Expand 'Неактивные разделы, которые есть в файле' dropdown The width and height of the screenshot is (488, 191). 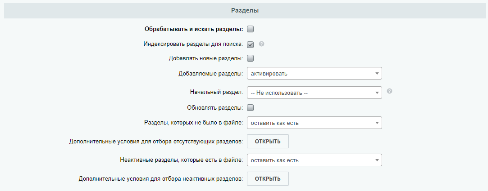(x=315, y=160)
